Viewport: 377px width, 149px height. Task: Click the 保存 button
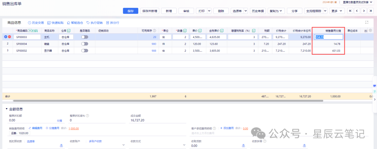(131, 11)
